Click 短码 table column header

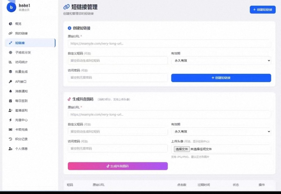70,185
